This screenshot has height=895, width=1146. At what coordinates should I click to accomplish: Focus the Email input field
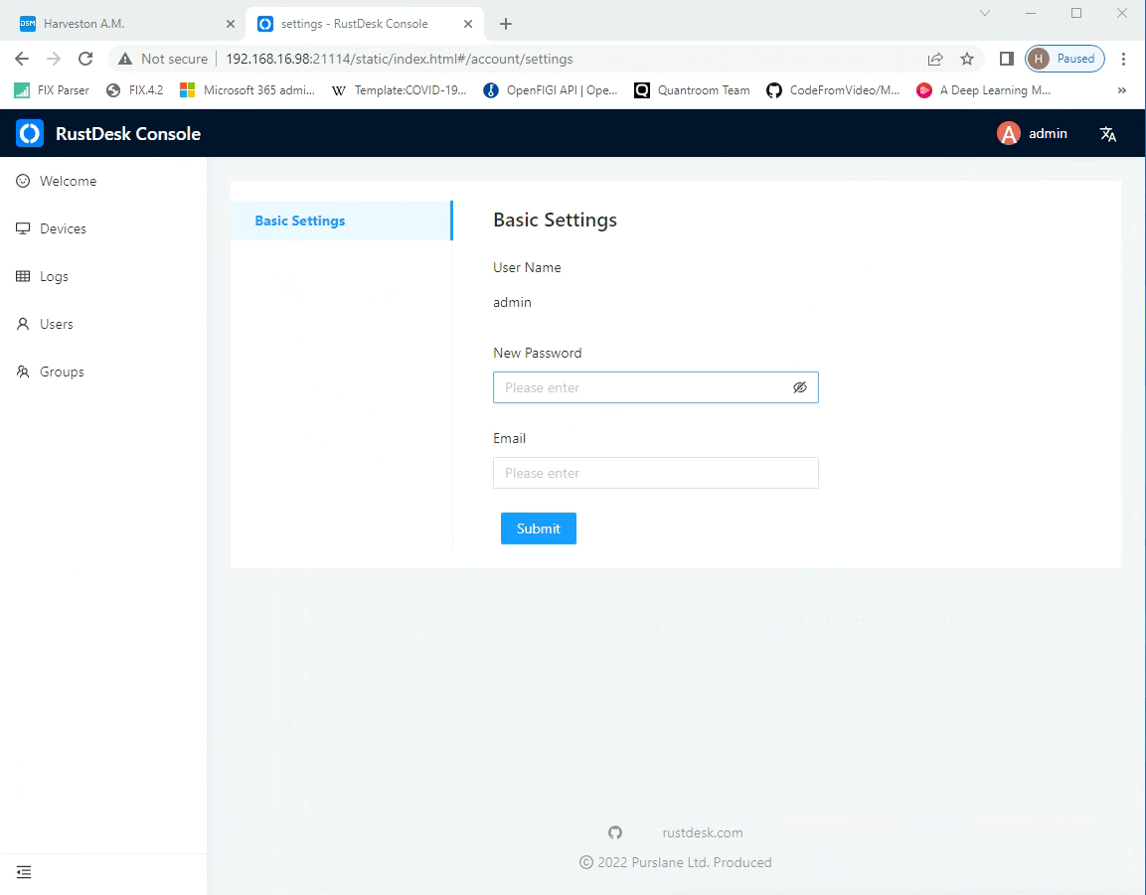655,473
